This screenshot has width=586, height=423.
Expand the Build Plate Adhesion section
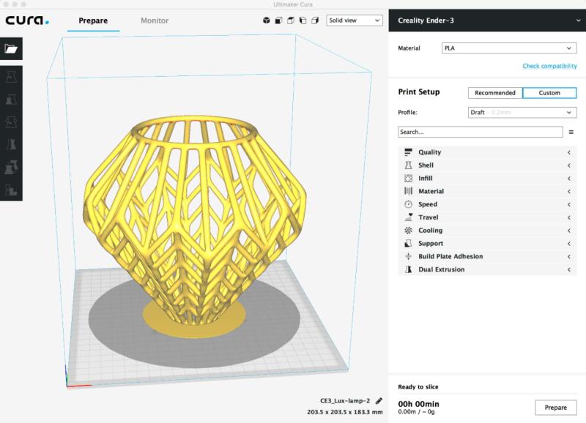tap(483, 257)
